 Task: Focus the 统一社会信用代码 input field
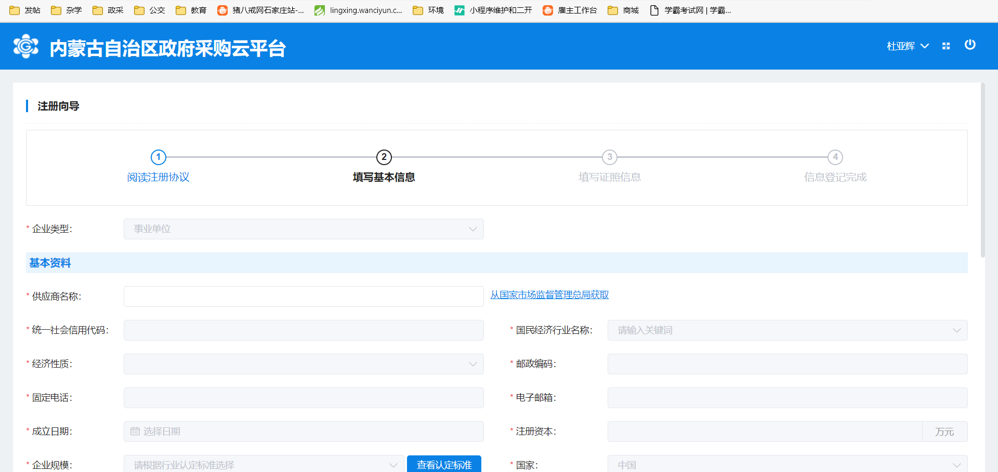(304, 330)
